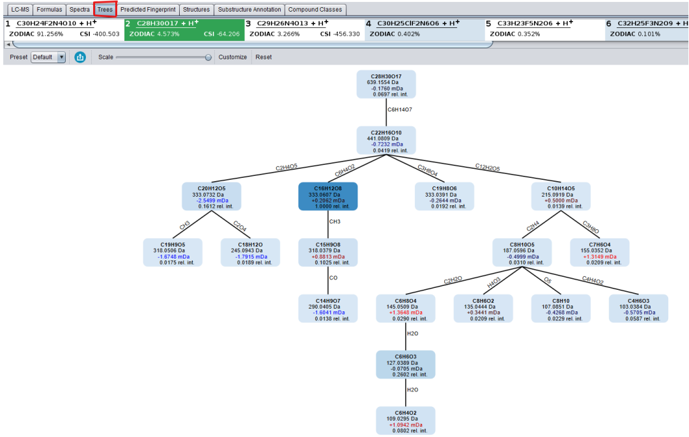Select the root node C28H30O17
Screen dimensions: 689x437
click(386, 85)
